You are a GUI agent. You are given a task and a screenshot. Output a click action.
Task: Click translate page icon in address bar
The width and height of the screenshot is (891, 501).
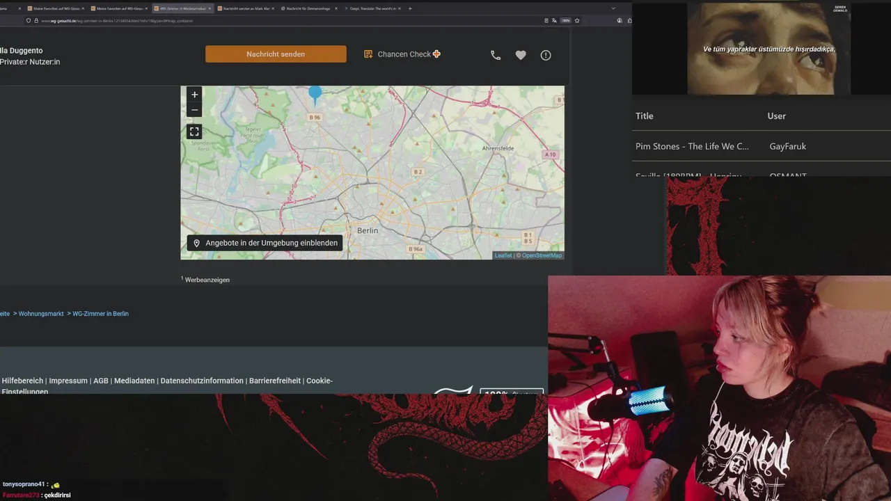(554, 21)
